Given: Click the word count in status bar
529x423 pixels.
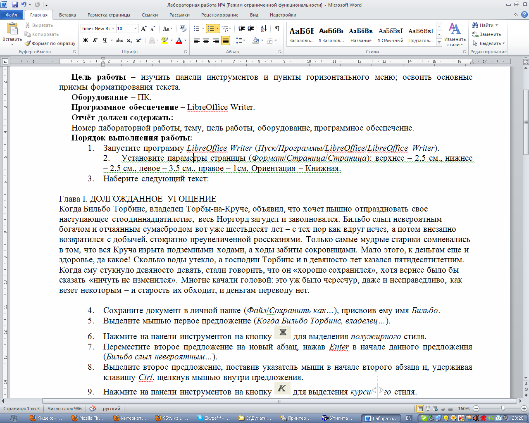Looking at the screenshot, I should pos(64,409).
